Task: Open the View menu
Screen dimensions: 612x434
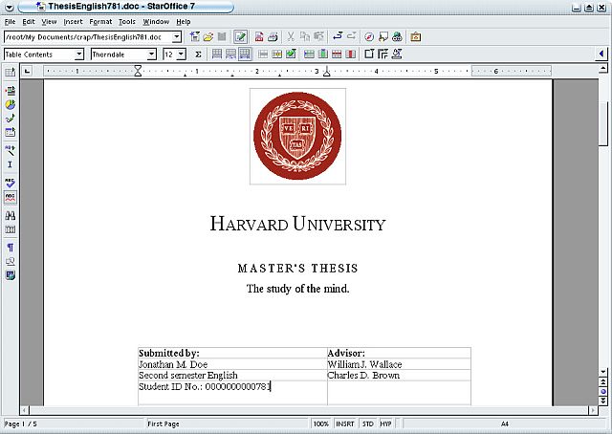Action: click(49, 22)
